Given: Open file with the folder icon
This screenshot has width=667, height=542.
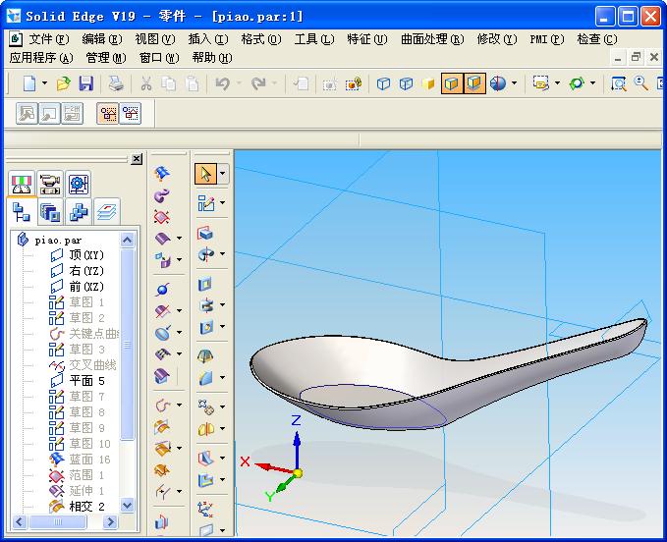Looking at the screenshot, I should [x=63, y=83].
